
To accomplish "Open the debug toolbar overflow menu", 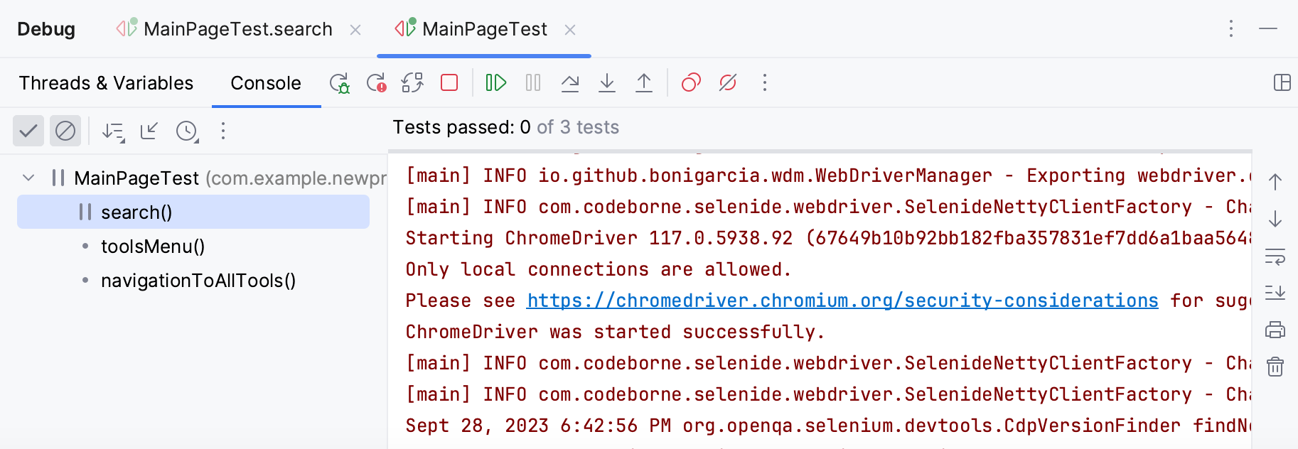I will 764,82.
